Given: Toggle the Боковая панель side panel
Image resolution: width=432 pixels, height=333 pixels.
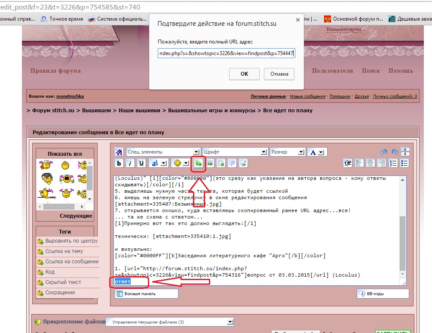Looking at the screenshot, I should pos(146,294).
